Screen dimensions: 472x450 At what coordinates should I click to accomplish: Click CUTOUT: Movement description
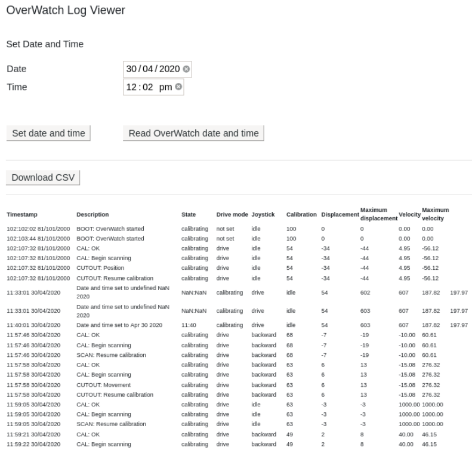[104, 385]
